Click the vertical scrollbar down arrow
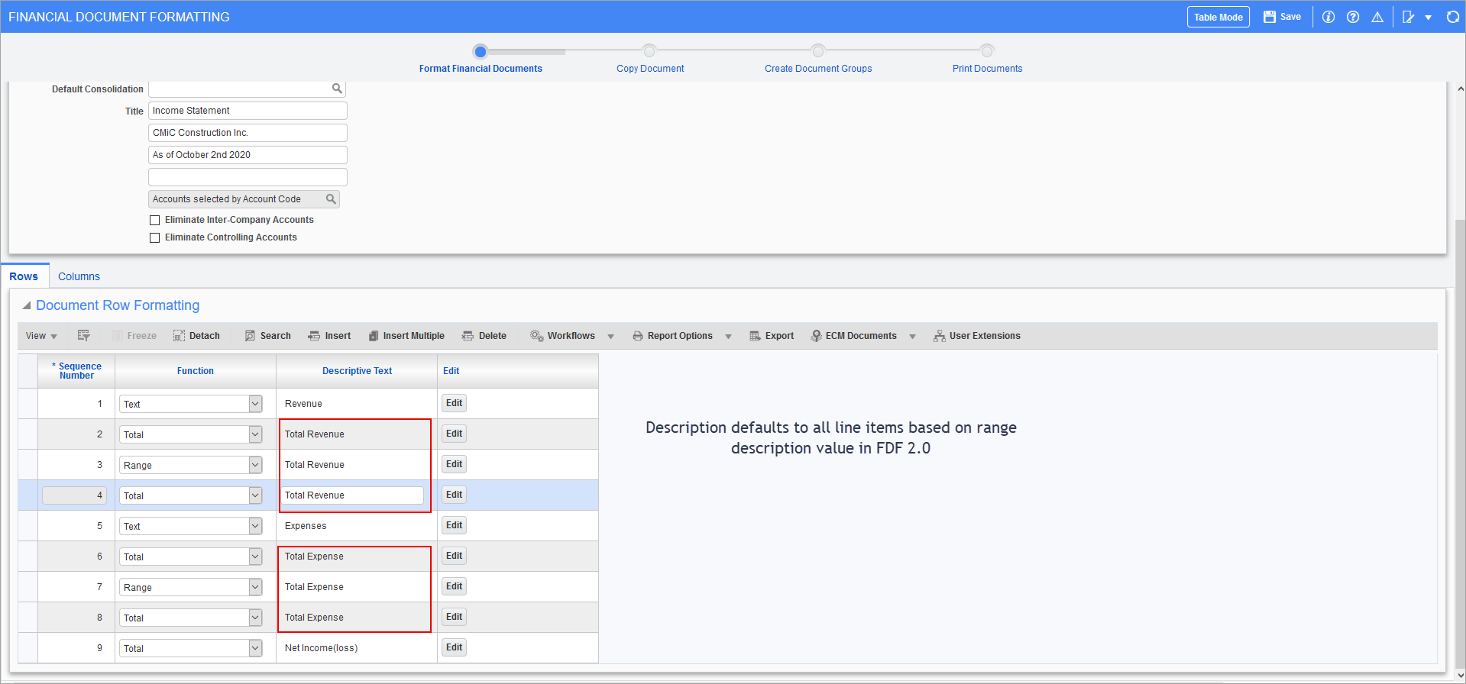 1460,676
